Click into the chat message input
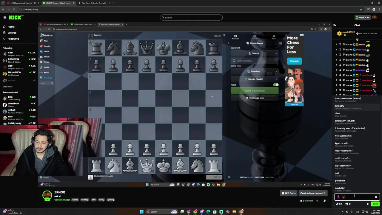 pos(357,197)
